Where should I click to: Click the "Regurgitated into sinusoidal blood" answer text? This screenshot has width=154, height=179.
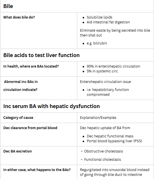114,172
